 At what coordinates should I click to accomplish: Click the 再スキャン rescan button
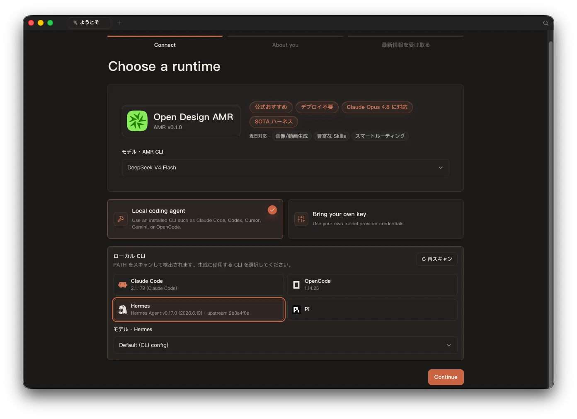tap(437, 259)
